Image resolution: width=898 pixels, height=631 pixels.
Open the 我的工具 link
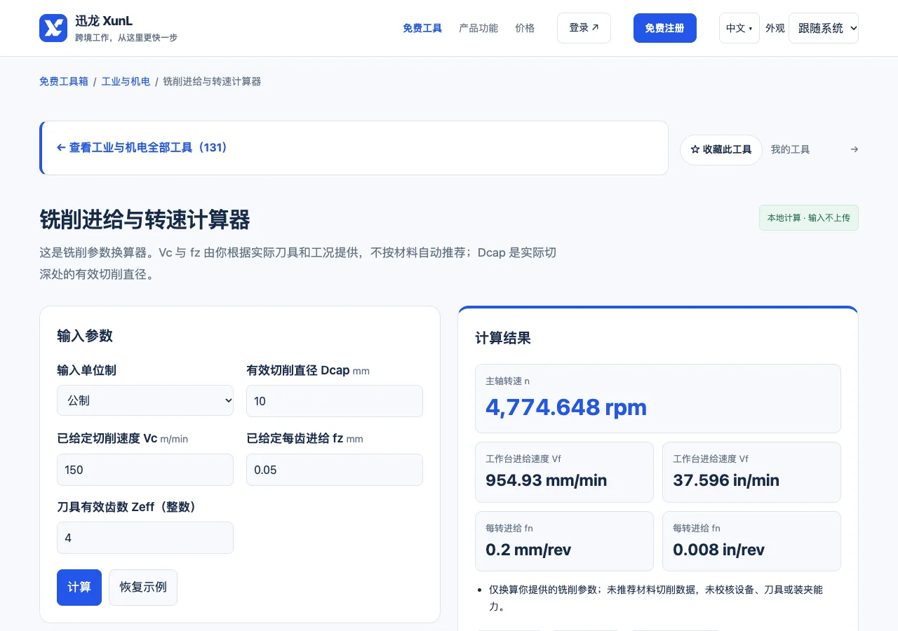point(790,149)
